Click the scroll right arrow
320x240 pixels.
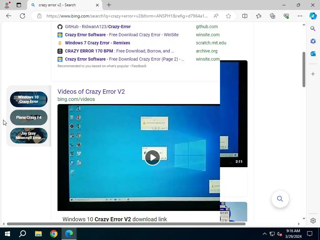[299, 224]
